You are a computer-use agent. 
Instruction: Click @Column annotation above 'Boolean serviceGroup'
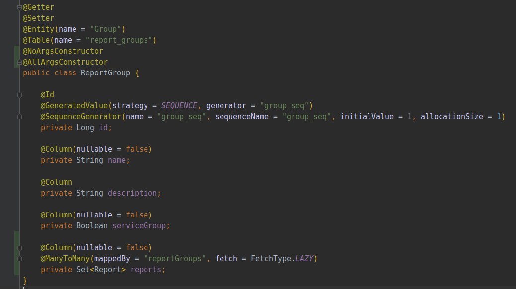(56, 215)
